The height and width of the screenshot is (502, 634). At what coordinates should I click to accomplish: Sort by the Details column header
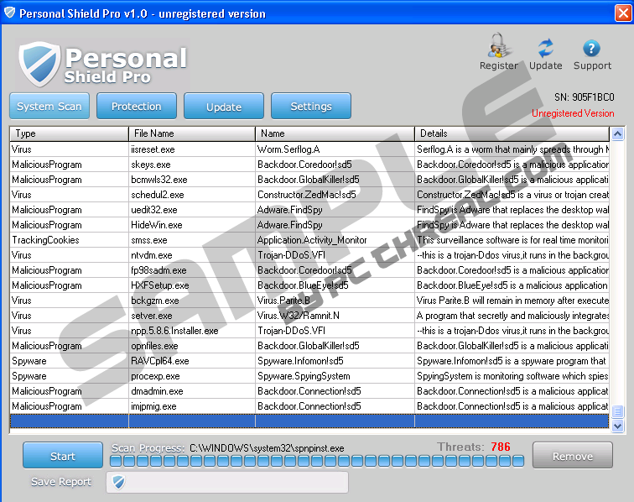(x=512, y=133)
